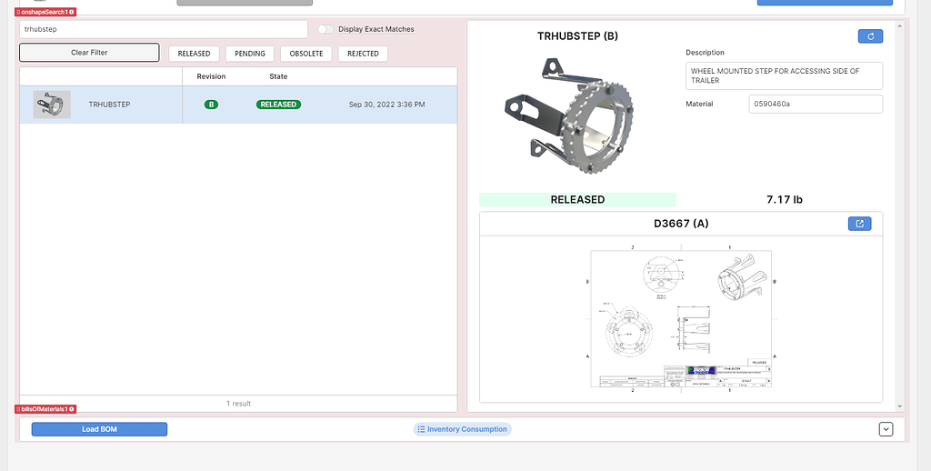Filter by RELEASED state
Screen dimensions: 931x471
click(x=195, y=54)
